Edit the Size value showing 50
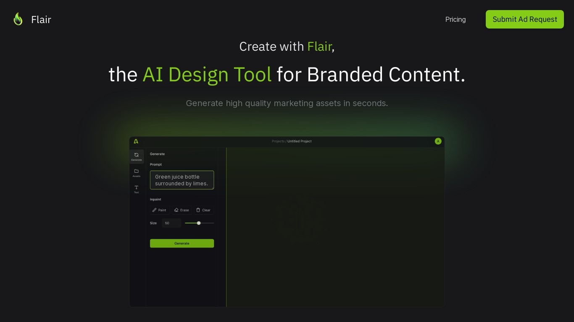The height and width of the screenshot is (322, 574). point(171,223)
